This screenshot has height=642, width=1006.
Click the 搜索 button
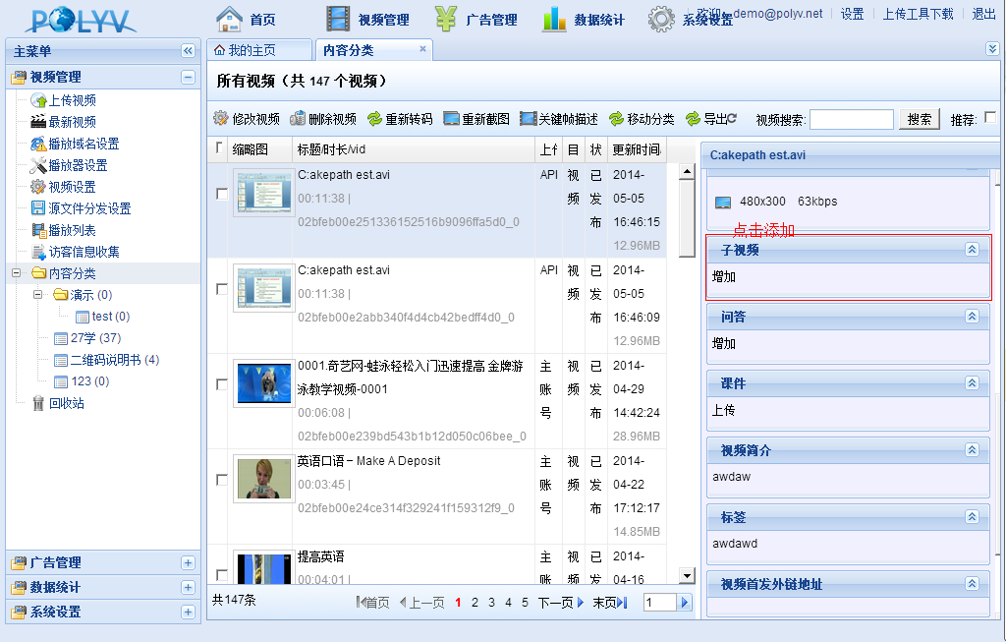(x=920, y=119)
